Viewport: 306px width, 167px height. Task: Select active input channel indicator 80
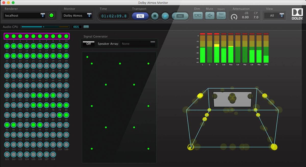pyautogui.click(x=66, y=105)
